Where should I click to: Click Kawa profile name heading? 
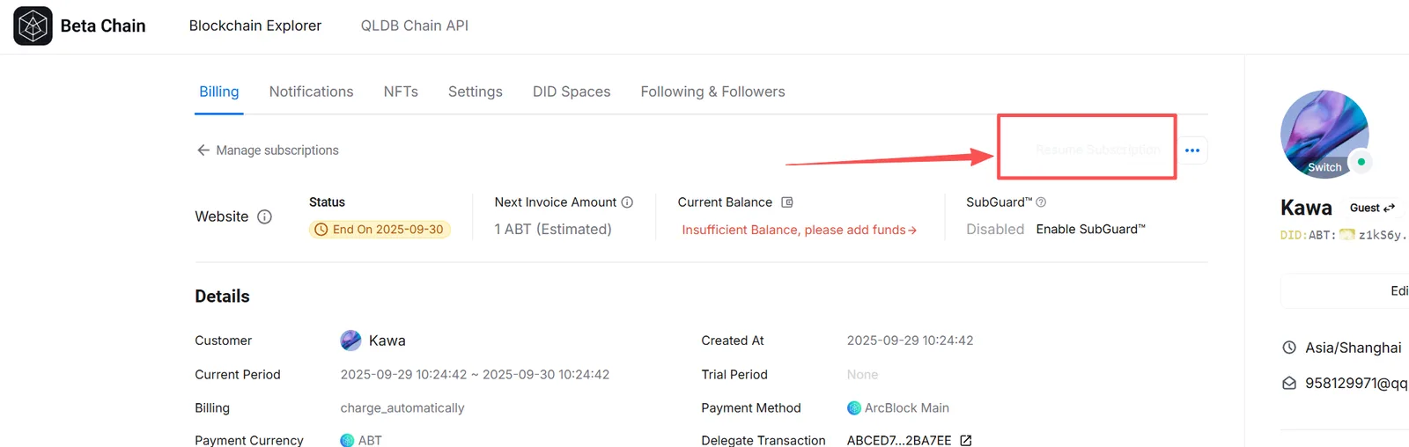pyautogui.click(x=1306, y=208)
